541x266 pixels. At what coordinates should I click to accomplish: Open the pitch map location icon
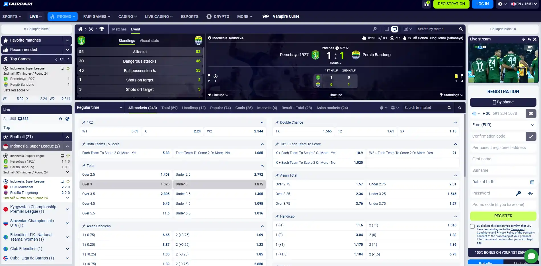[375, 29]
